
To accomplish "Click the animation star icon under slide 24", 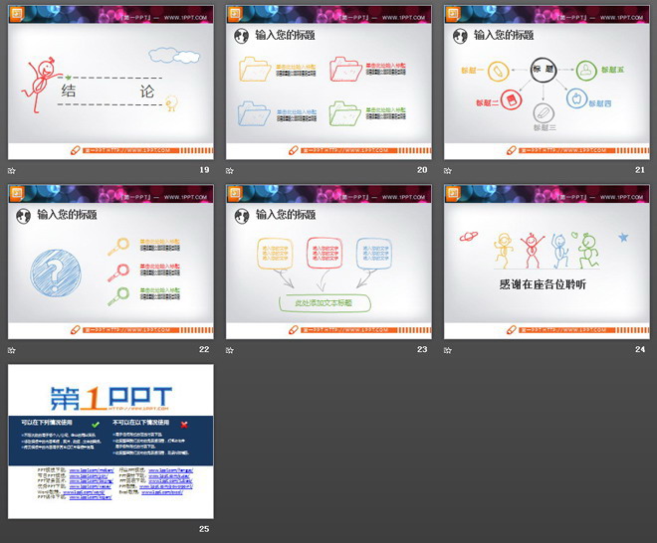I will point(448,350).
